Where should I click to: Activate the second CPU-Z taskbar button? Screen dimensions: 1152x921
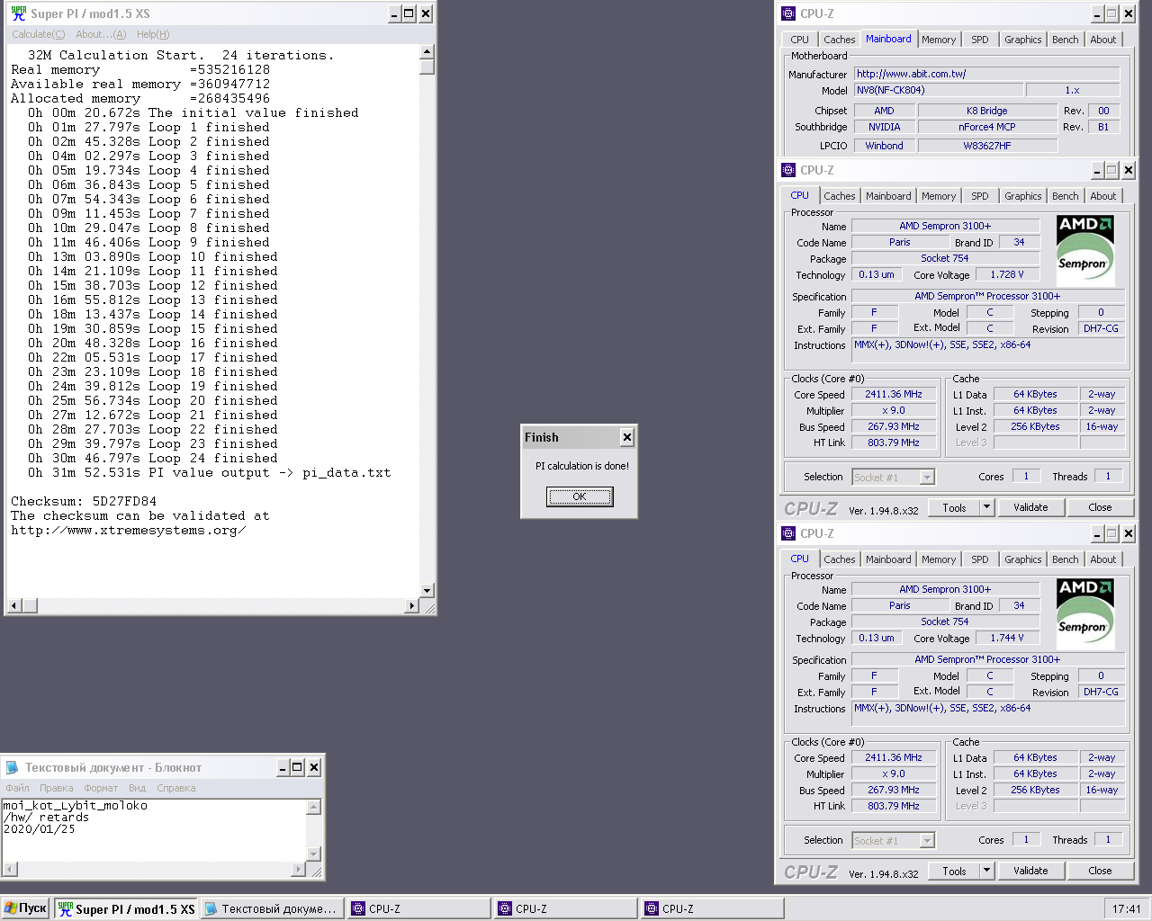(x=565, y=908)
